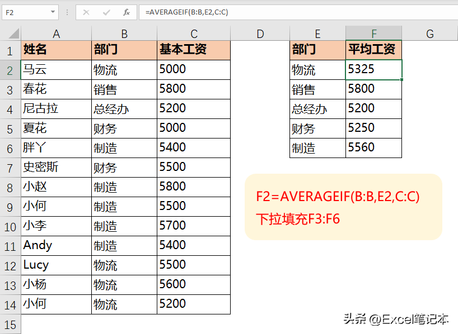Image resolution: width=458 pixels, height=334 pixels.
Task: Click salary 5200 in row 14
Action: coord(194,304)
